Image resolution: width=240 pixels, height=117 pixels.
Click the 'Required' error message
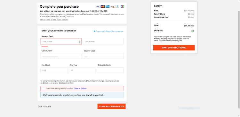click(x=45, y=46)
